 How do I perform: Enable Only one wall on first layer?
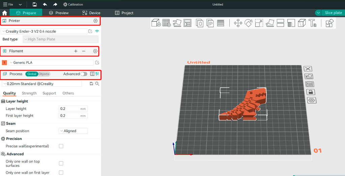tap(61, 173)
